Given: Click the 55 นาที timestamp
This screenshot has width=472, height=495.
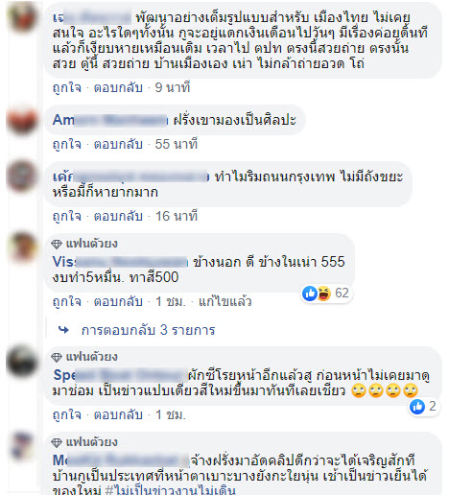Looking at the screenshot, I should 177,144.
